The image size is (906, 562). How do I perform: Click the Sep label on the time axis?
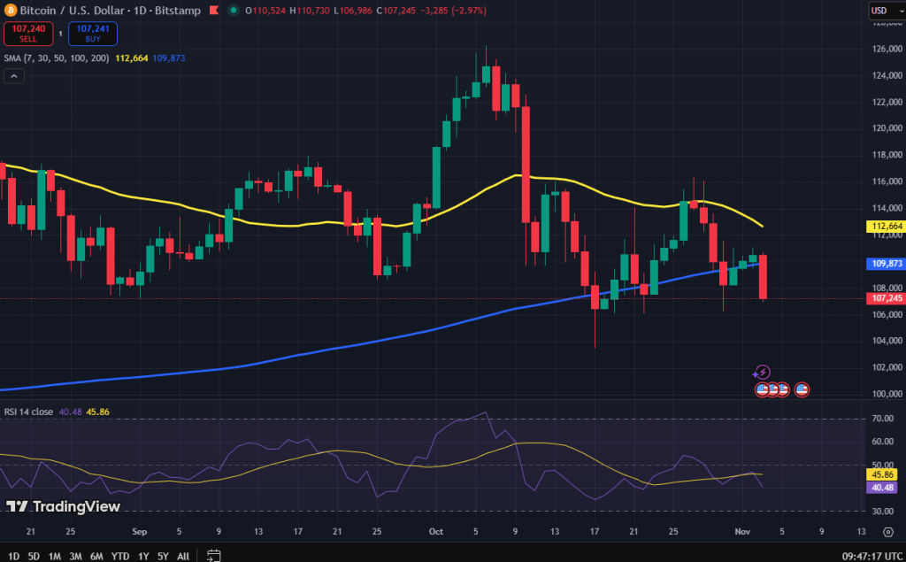click(x=139, y=531)
